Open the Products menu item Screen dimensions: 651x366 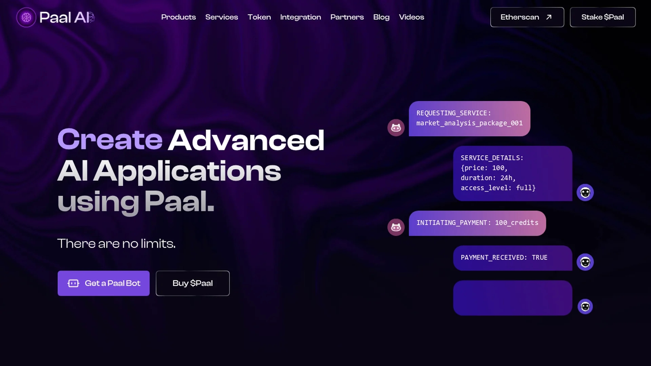178,17
